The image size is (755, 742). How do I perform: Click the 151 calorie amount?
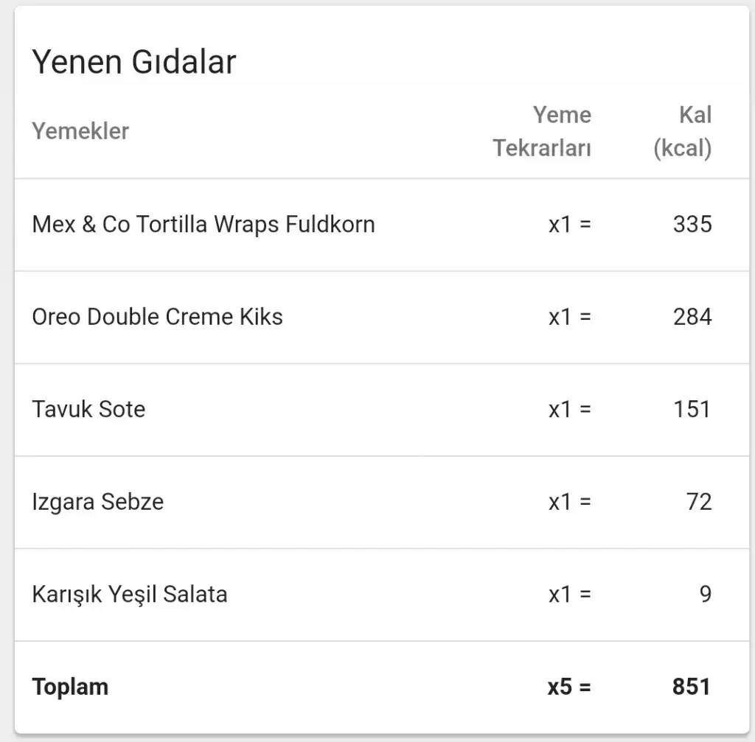(692, 409)
